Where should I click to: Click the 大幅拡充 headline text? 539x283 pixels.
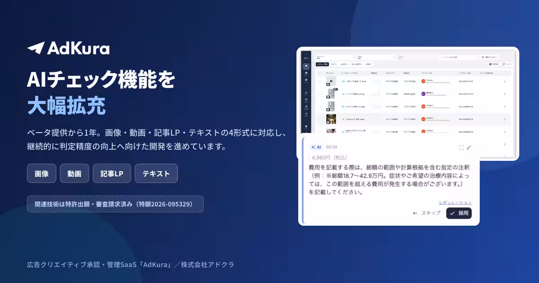point(66,105)
